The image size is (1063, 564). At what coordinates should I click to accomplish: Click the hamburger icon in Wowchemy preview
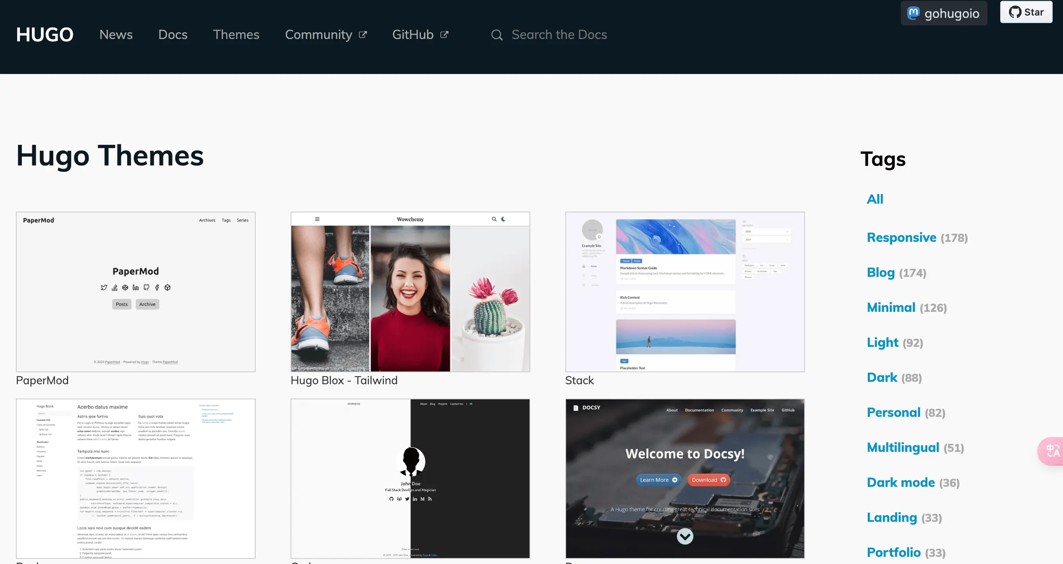[x=317, y=219]
